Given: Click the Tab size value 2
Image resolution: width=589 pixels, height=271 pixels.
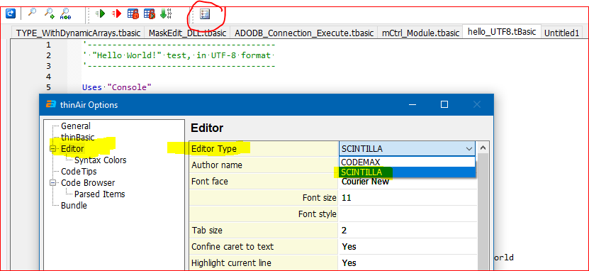Looking at the screenshot, I should point(408,230).
